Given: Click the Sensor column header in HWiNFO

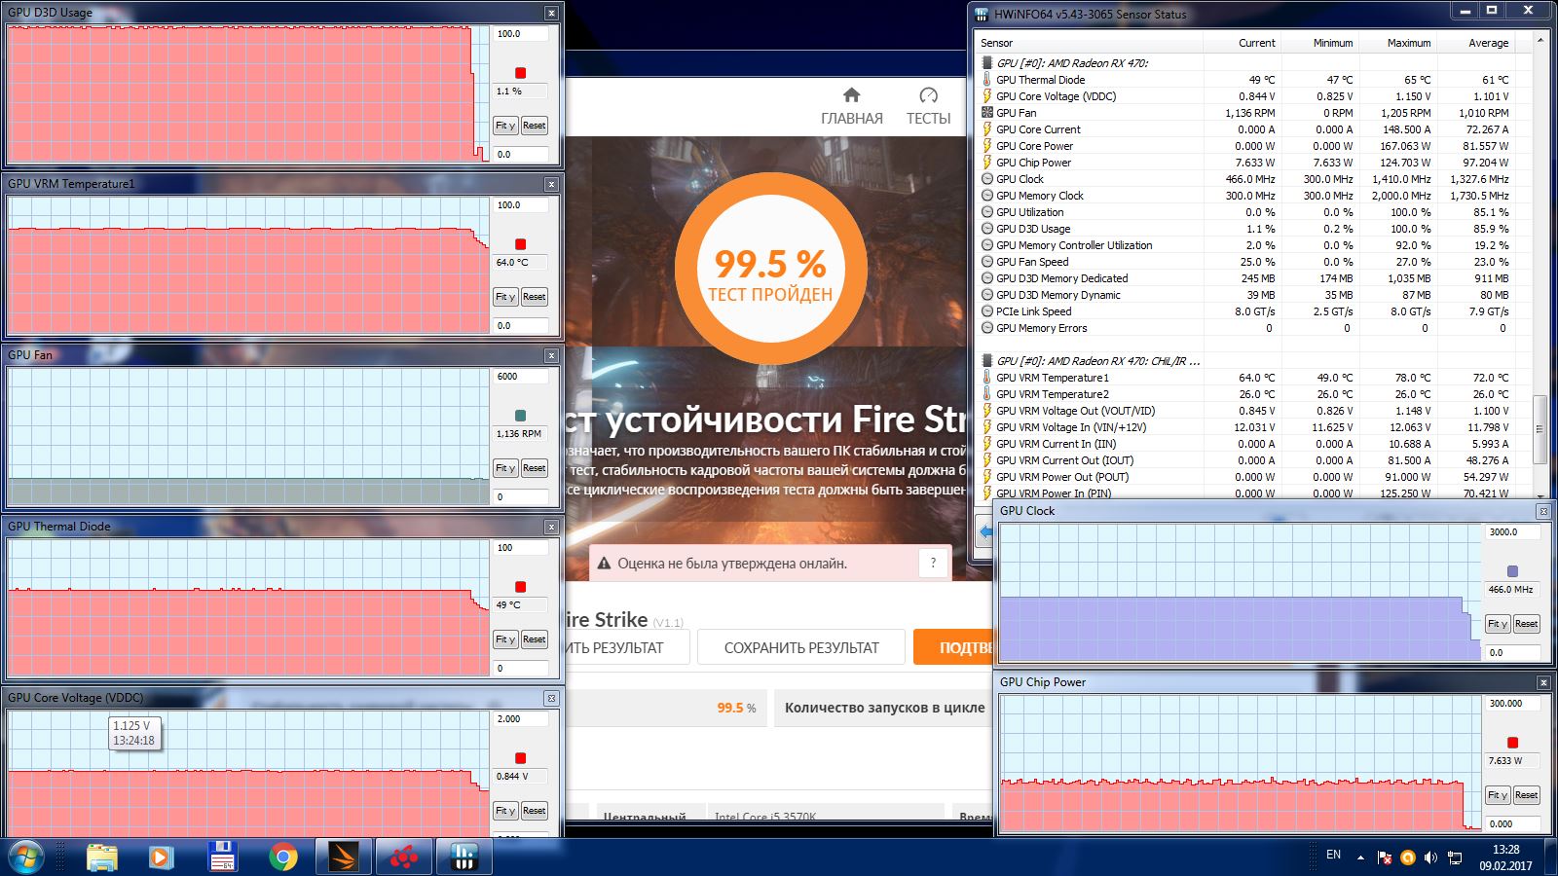Looking at the screenshot, I should click(x=1090, y=43).
